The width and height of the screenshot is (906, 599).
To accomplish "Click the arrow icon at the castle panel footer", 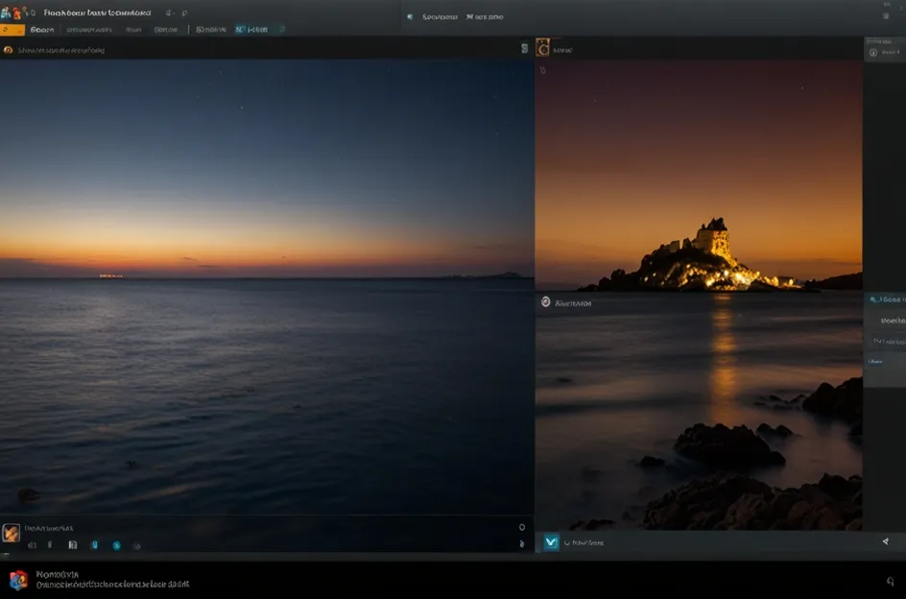I will pyautogui.click(x=885, y=542).
